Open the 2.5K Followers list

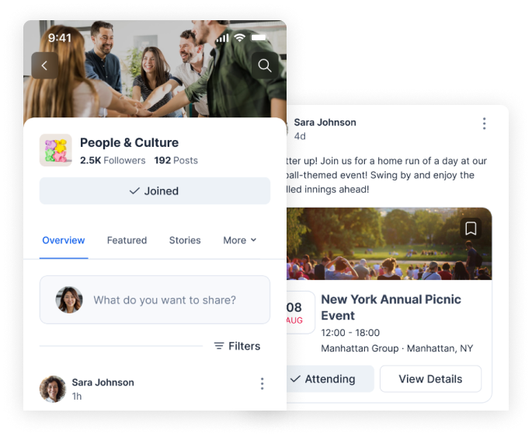[113, 160]
